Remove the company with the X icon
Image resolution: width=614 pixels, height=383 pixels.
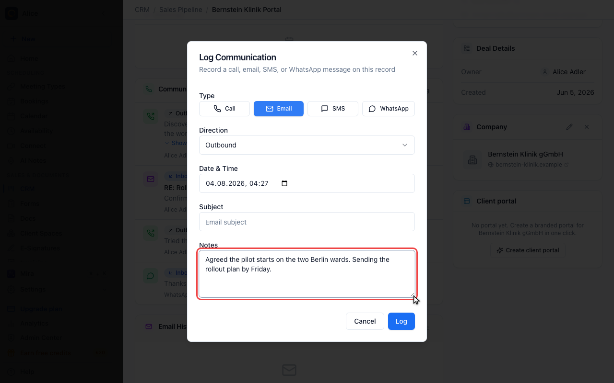(x=587, y=127)
